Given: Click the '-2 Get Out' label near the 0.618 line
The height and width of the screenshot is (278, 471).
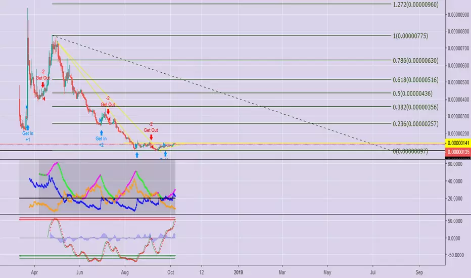Looking at the screenshot, I should [42, 75].
